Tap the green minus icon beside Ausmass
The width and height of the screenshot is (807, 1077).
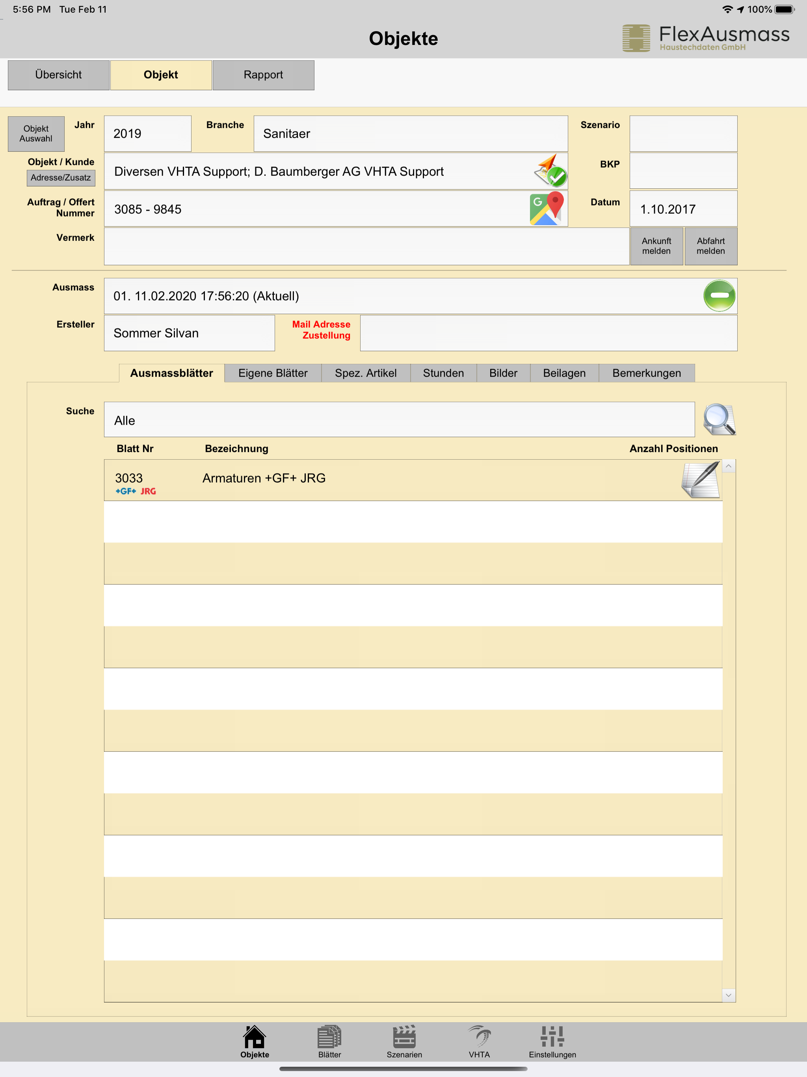pos(720,296)
